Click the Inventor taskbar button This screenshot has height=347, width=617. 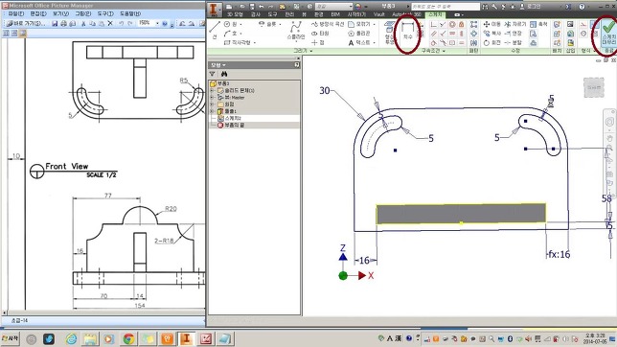[x=187, y=338]
